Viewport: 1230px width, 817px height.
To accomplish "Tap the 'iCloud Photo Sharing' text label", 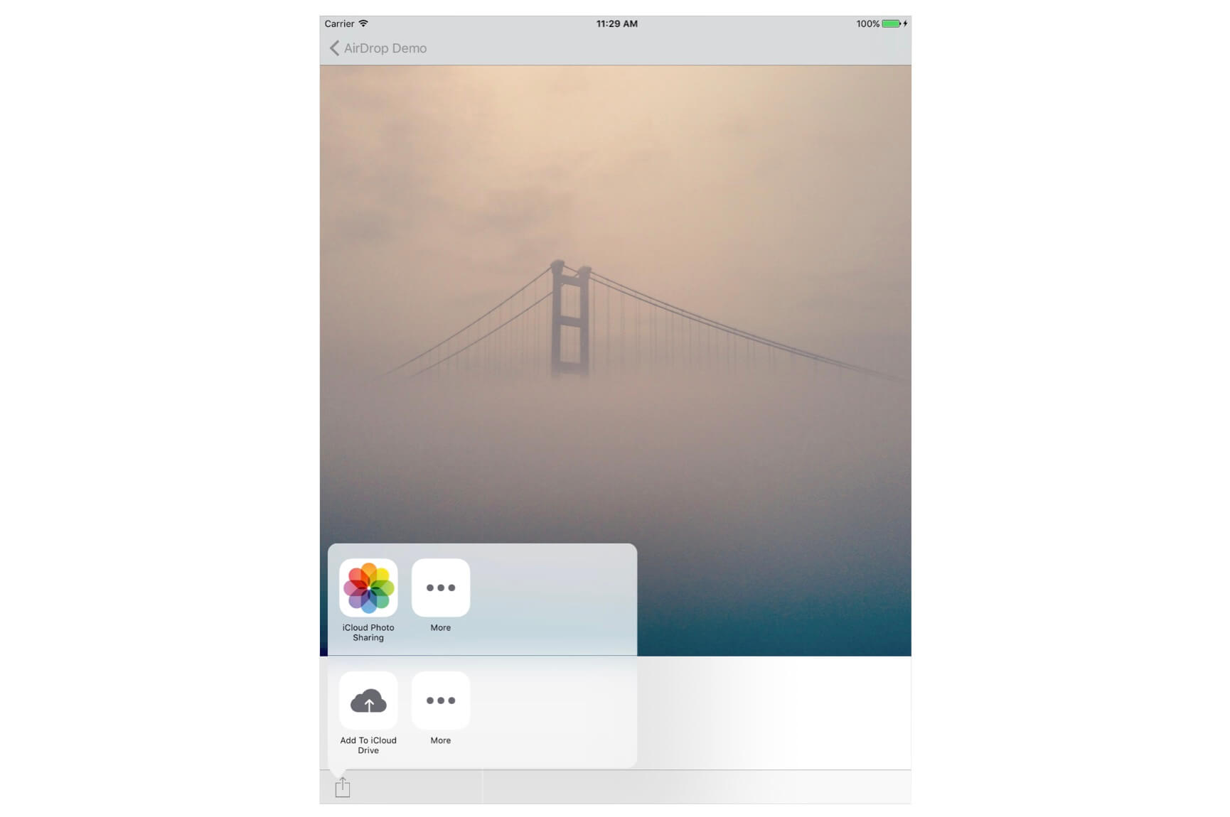I will (x=368, y=632).
